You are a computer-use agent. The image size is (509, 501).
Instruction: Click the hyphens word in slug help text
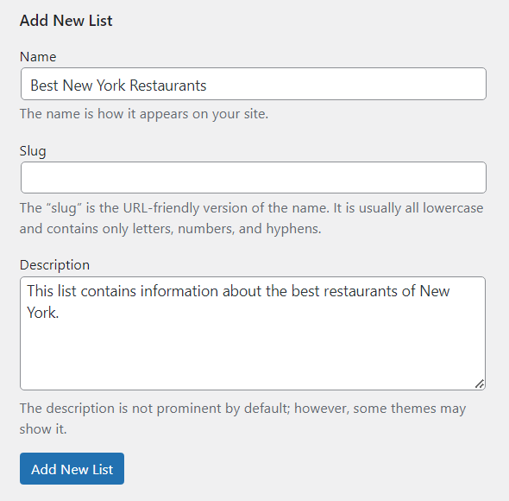pyautogui.click(x=293, y=229)
